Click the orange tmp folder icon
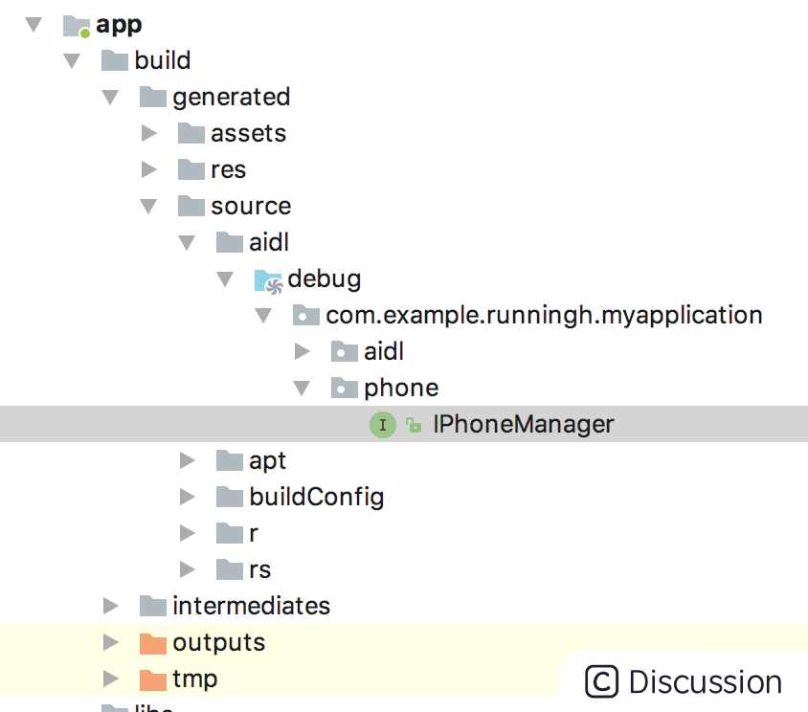This screenshot has width=808, height=712. coord(152,679)
